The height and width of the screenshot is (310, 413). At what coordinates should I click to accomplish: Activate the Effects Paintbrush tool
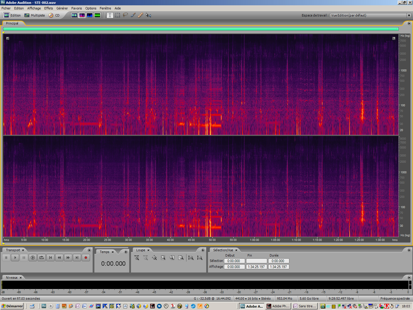[x=133, y=15]
